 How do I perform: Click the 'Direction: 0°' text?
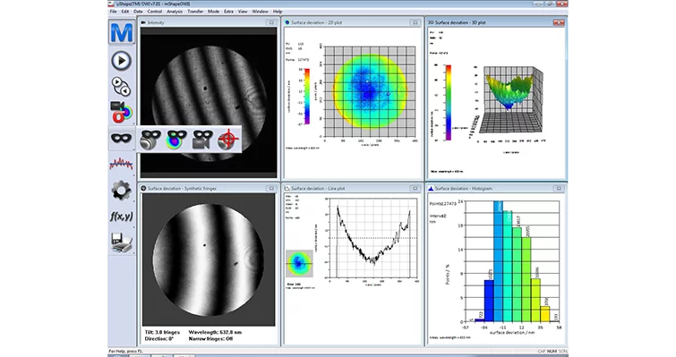tap(159, 339)
